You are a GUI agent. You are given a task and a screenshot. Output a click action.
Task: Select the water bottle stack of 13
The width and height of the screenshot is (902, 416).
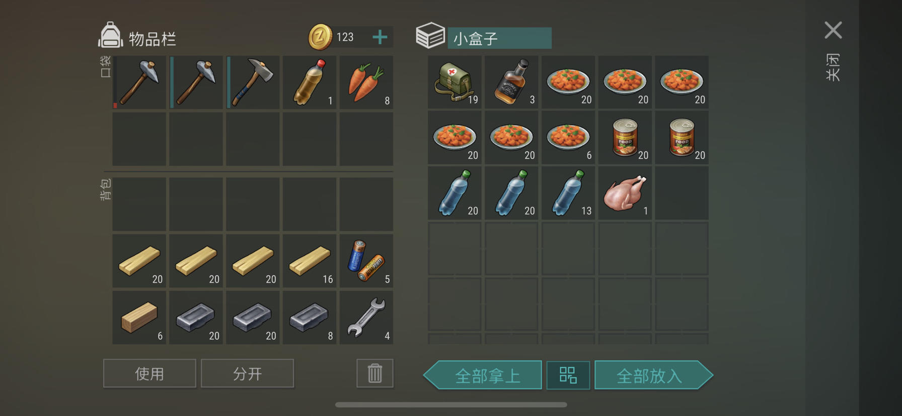coord(568,193)
